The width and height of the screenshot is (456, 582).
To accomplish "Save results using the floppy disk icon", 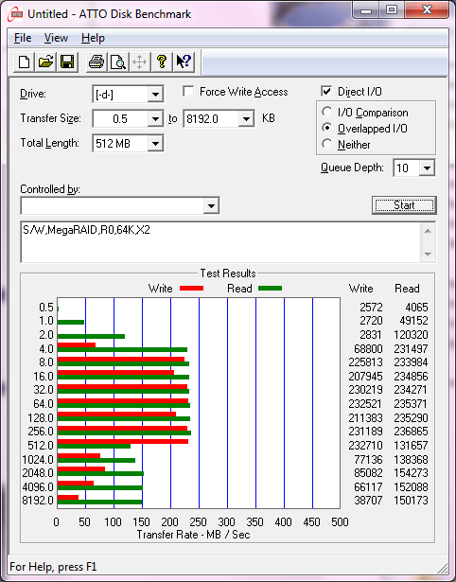I will pyautogui.click(x=67, y=62).
